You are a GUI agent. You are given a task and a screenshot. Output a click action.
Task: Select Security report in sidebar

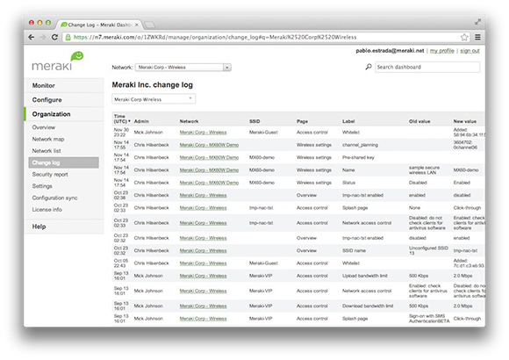[50, 175]
